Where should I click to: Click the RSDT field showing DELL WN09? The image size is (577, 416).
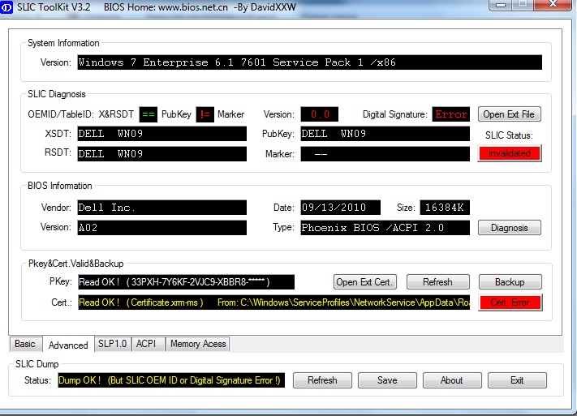pos(162,154)
